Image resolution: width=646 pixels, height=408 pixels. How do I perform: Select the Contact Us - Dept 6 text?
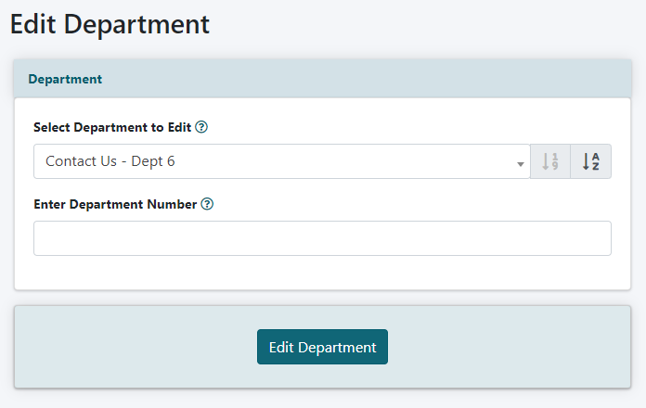pos(110,161)
